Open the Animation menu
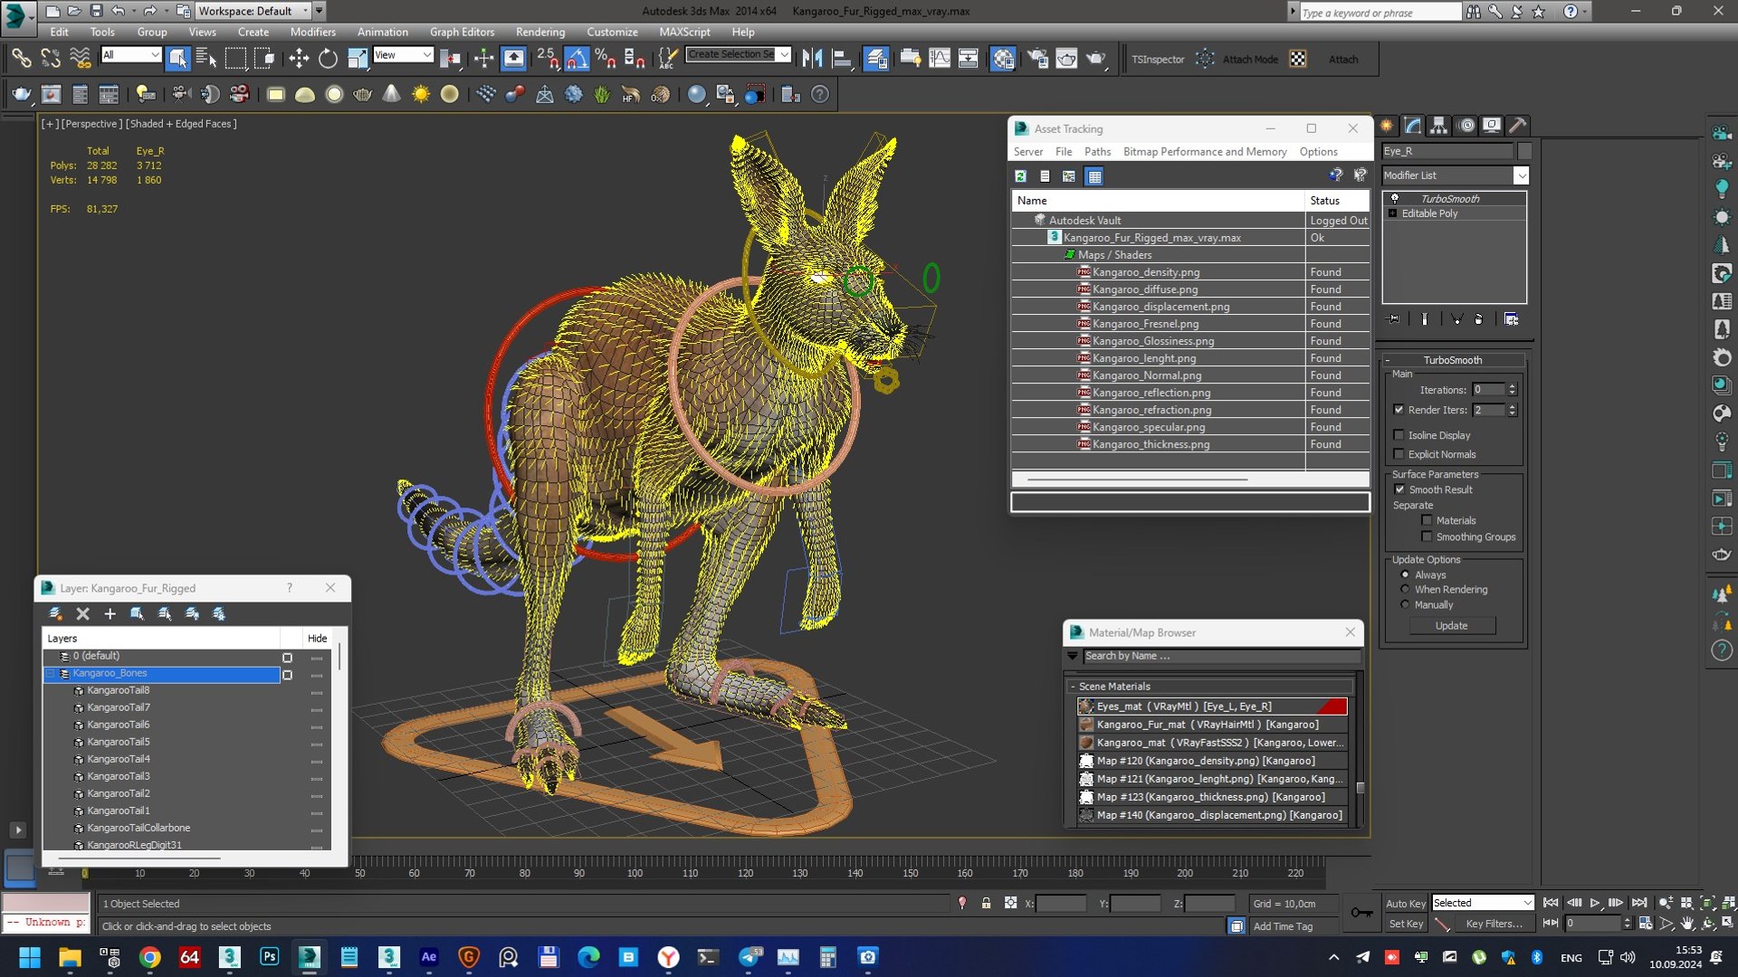The height and width of the screenshot is (977, 1738). coord(382,32)
